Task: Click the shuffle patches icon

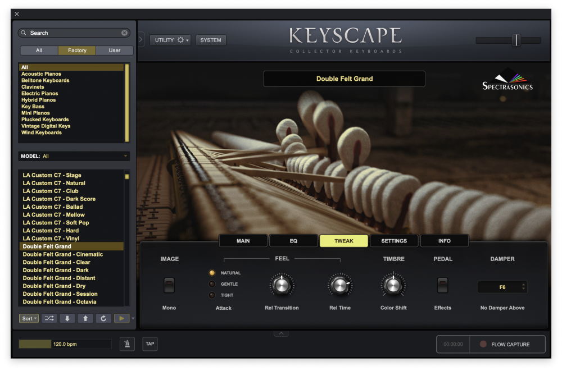Action: 49,318
